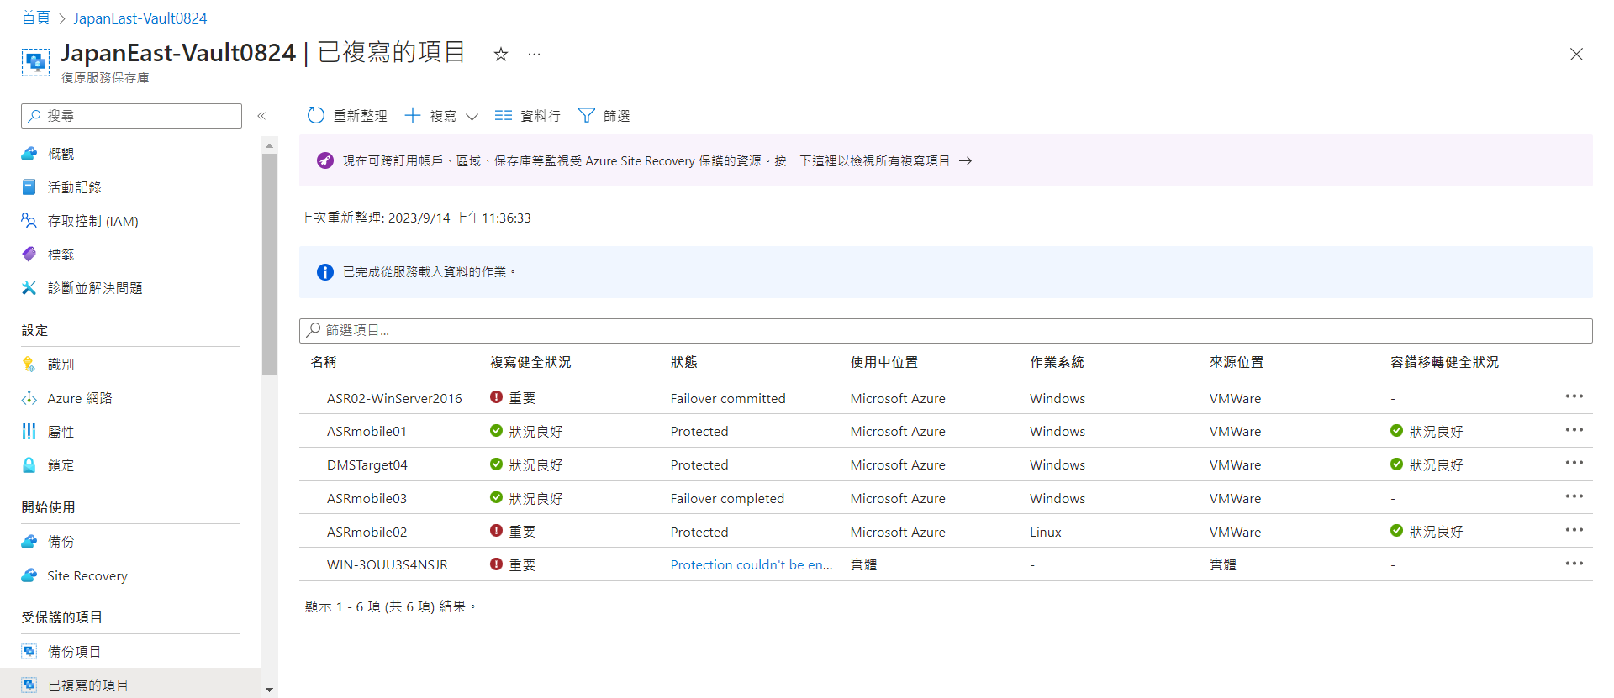The width and height of the screenshot is (1614, 698).
Task: Open the ASRmobile02 row's ellipsis menu
Action: coord(1574,530)
